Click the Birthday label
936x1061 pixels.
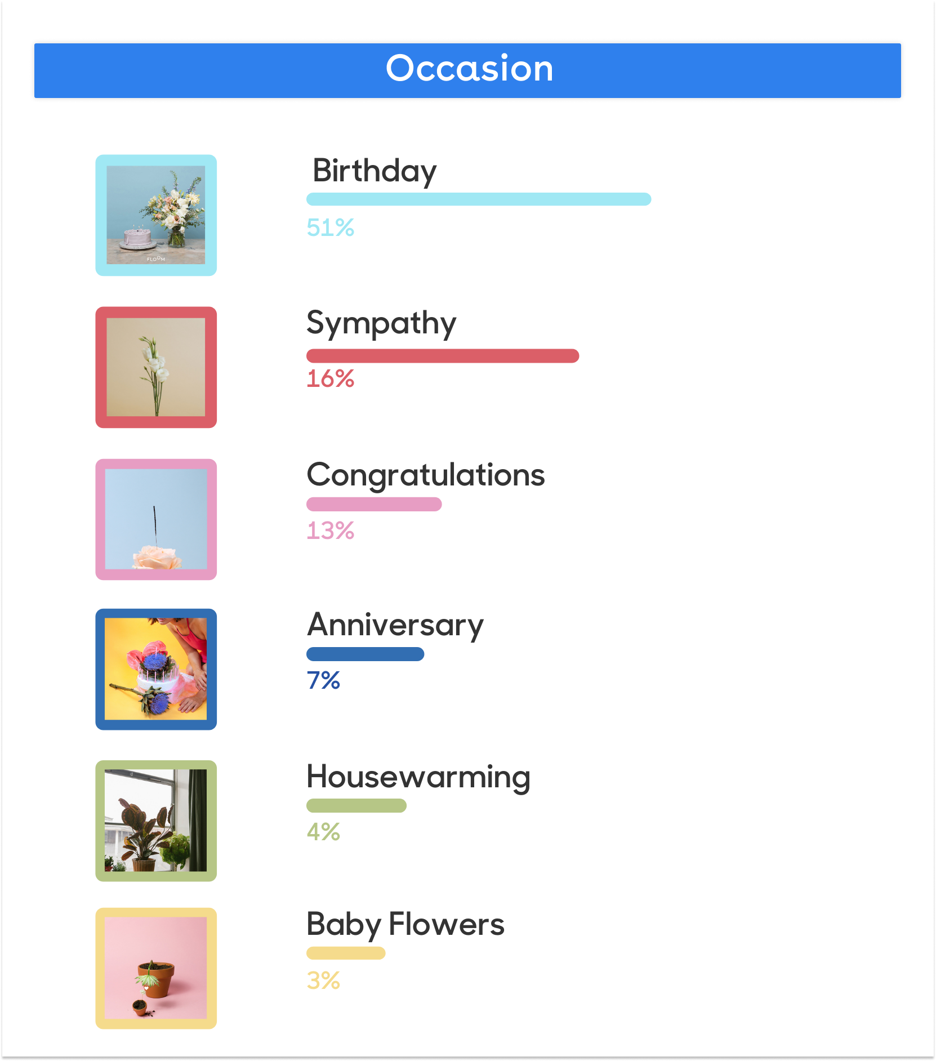375,171
